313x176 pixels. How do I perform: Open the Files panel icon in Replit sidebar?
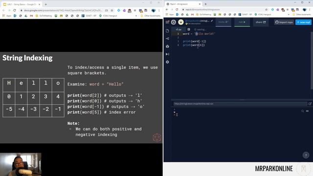point(167,31)
